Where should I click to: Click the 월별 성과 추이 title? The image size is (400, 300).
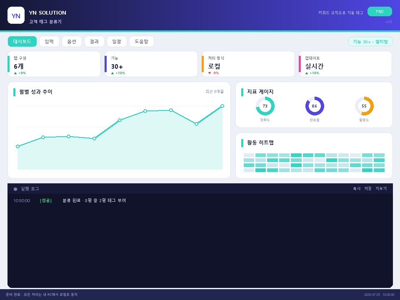tap(36, 92)
